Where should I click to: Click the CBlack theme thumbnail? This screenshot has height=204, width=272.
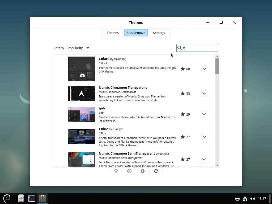[x=82, y=69]
